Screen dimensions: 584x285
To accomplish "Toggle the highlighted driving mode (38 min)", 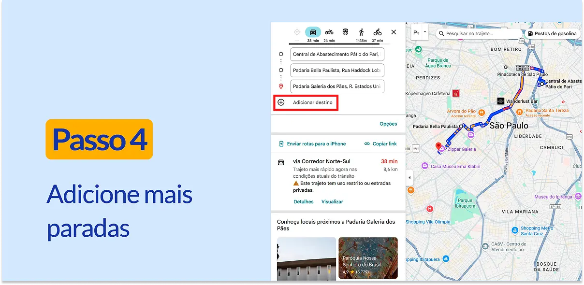I will point(314,32).
